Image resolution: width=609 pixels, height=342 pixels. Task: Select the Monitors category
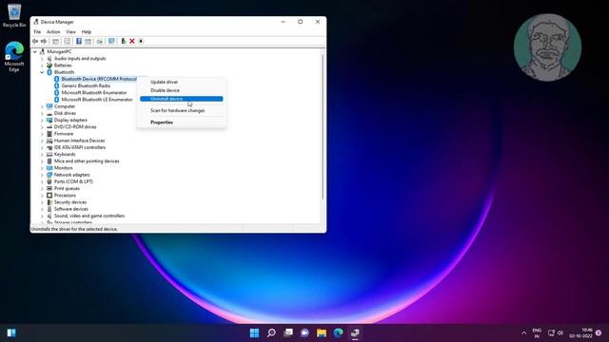tap(64, 168)
